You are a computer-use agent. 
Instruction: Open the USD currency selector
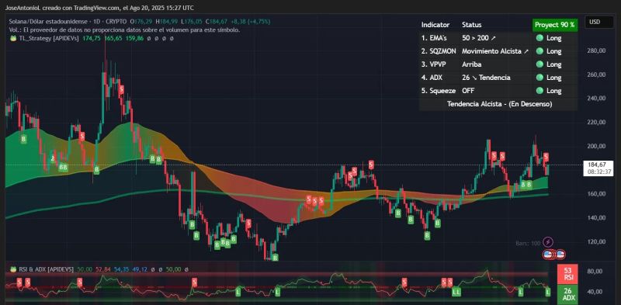(598, 22)
